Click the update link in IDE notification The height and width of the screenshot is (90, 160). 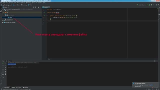tap(151, 85)
